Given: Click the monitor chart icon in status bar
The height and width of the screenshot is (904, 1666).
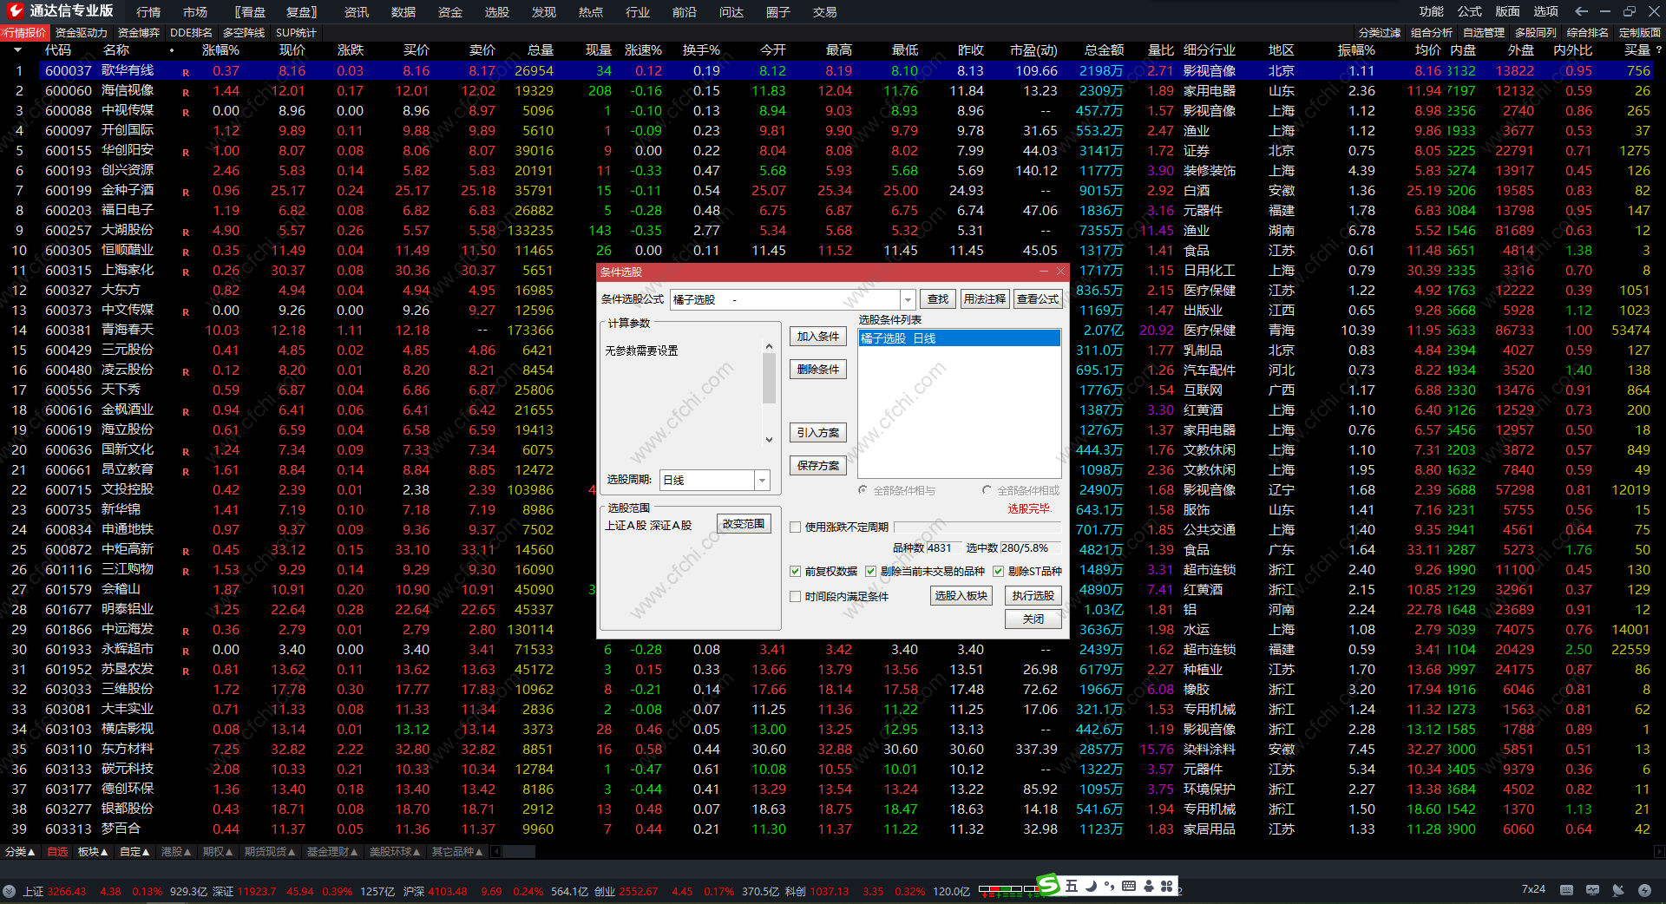Looking at the screenshot, I should pos(1592,889).
